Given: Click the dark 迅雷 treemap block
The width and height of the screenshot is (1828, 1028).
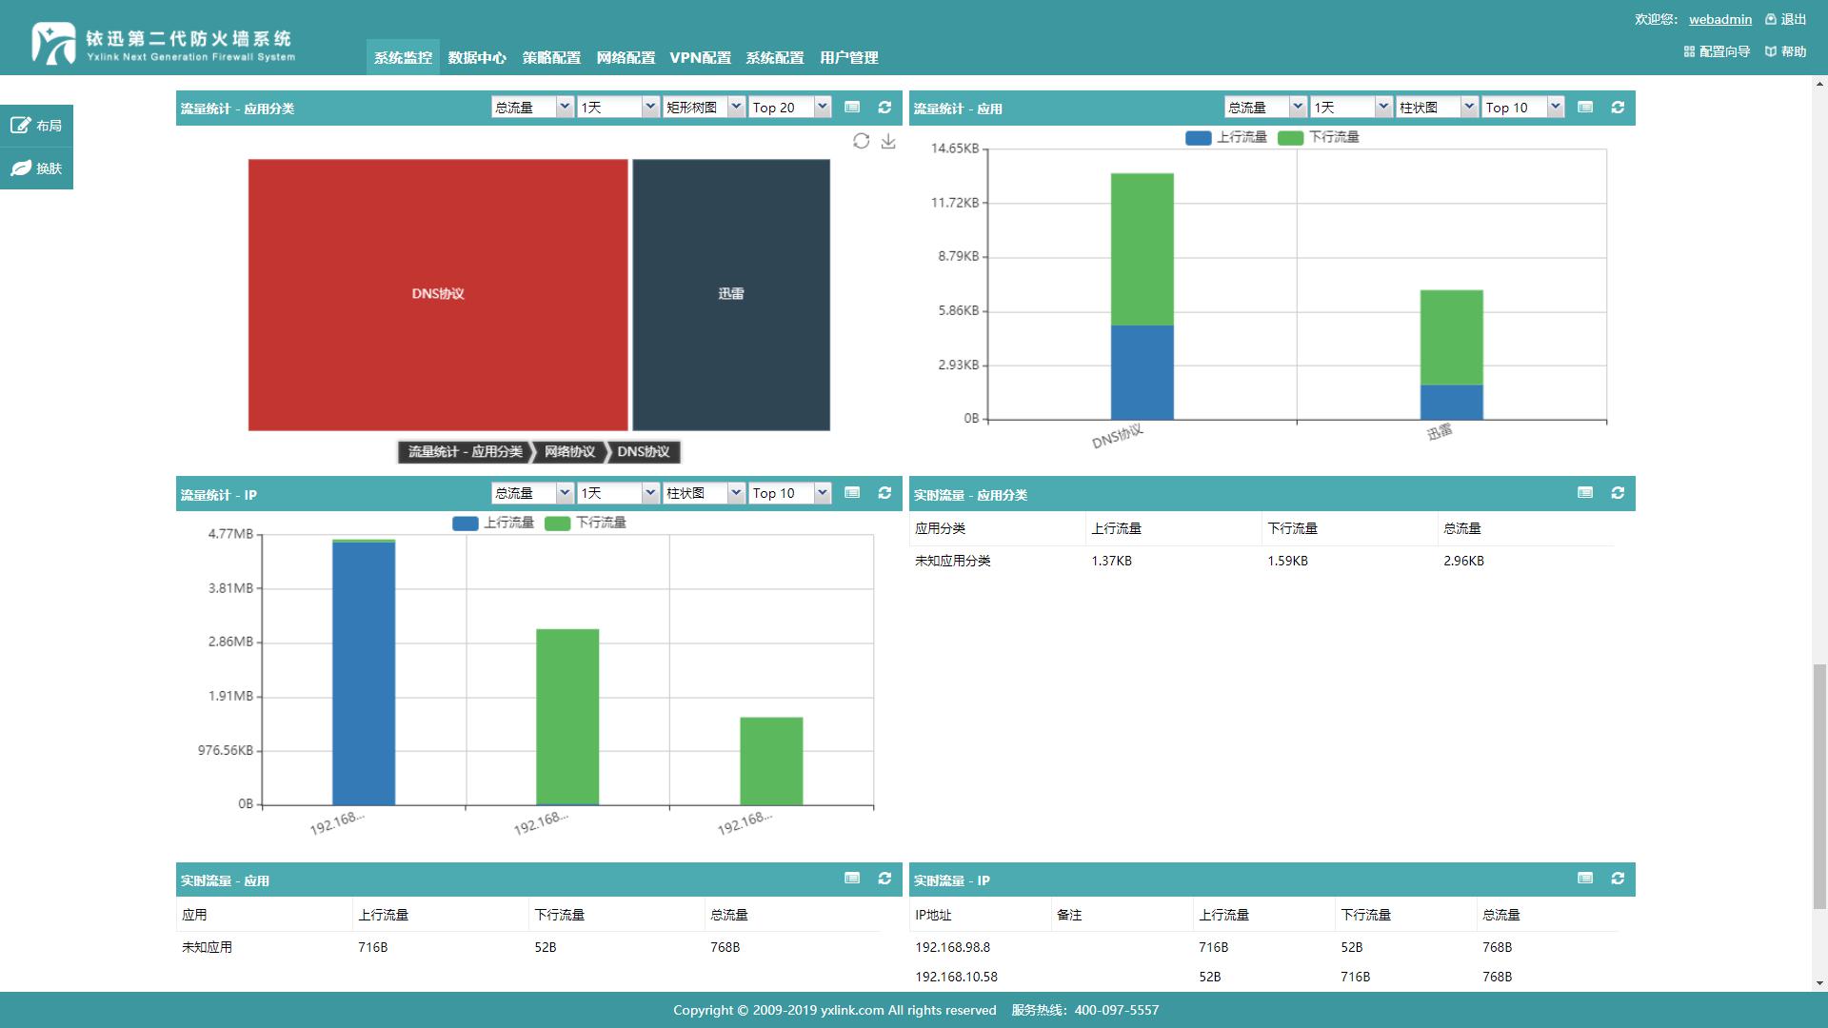Looking at the screenshot, I should pyautogui.click(x=731, y=294).
